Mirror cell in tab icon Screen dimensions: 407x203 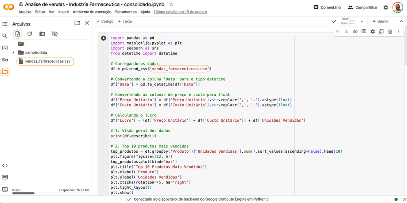coord(381,32)
